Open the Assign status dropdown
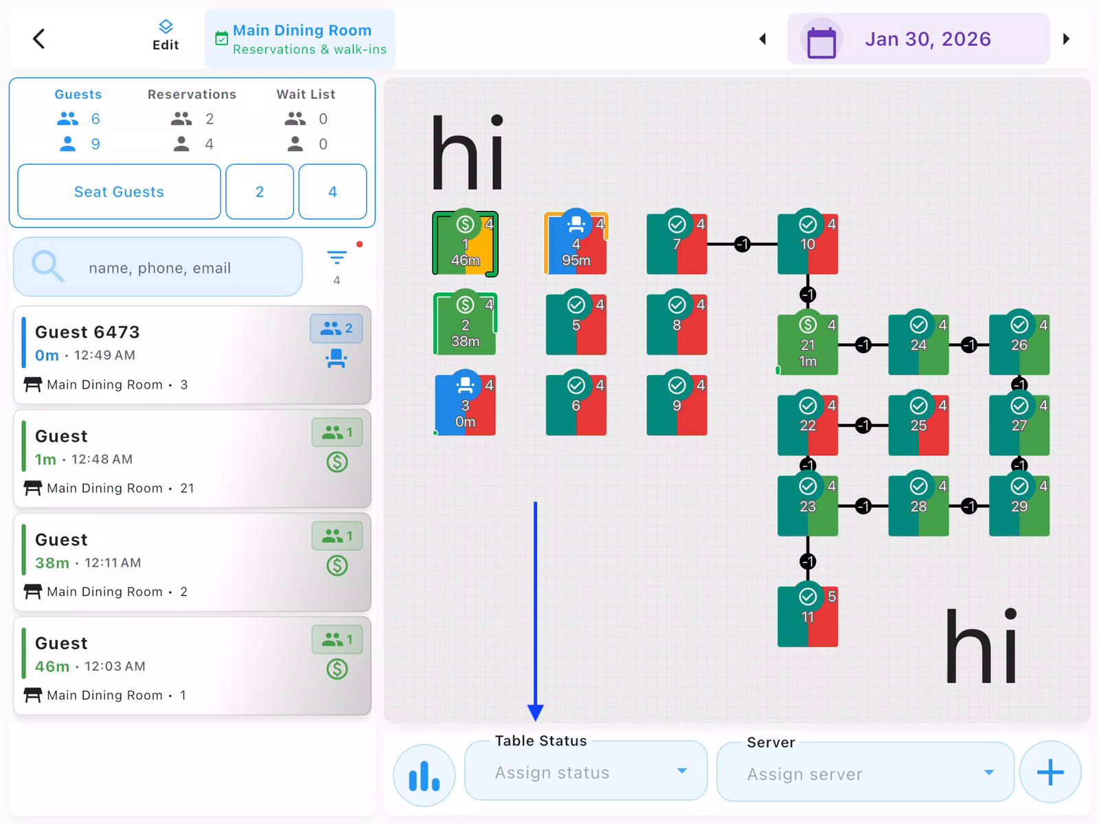This screenshot has height=824, width=1099. [x=585, y=771]
